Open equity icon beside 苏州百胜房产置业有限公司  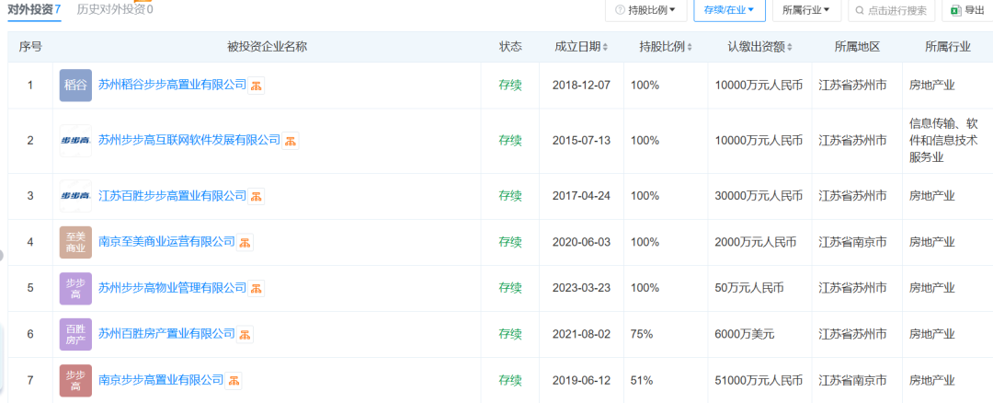coord(245,334)
